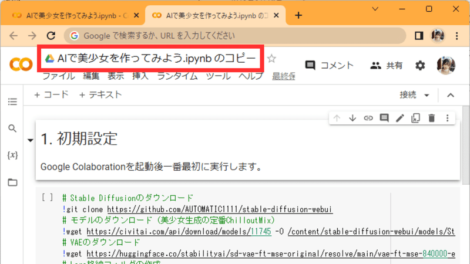Screen dimensions: 470x264
Task: Copy link to the cell icon
Action: click(x=368, y=118)
